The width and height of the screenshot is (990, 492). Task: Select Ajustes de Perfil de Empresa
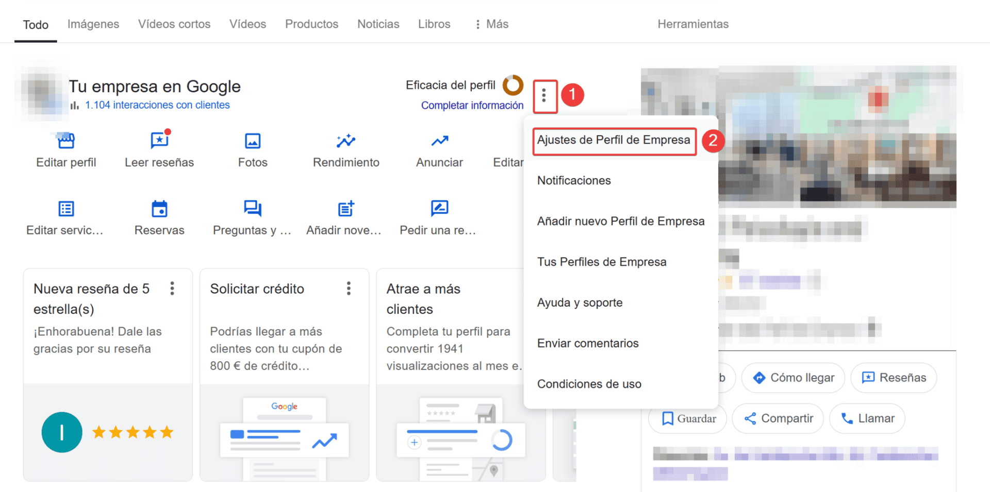(x=614, y=140)
